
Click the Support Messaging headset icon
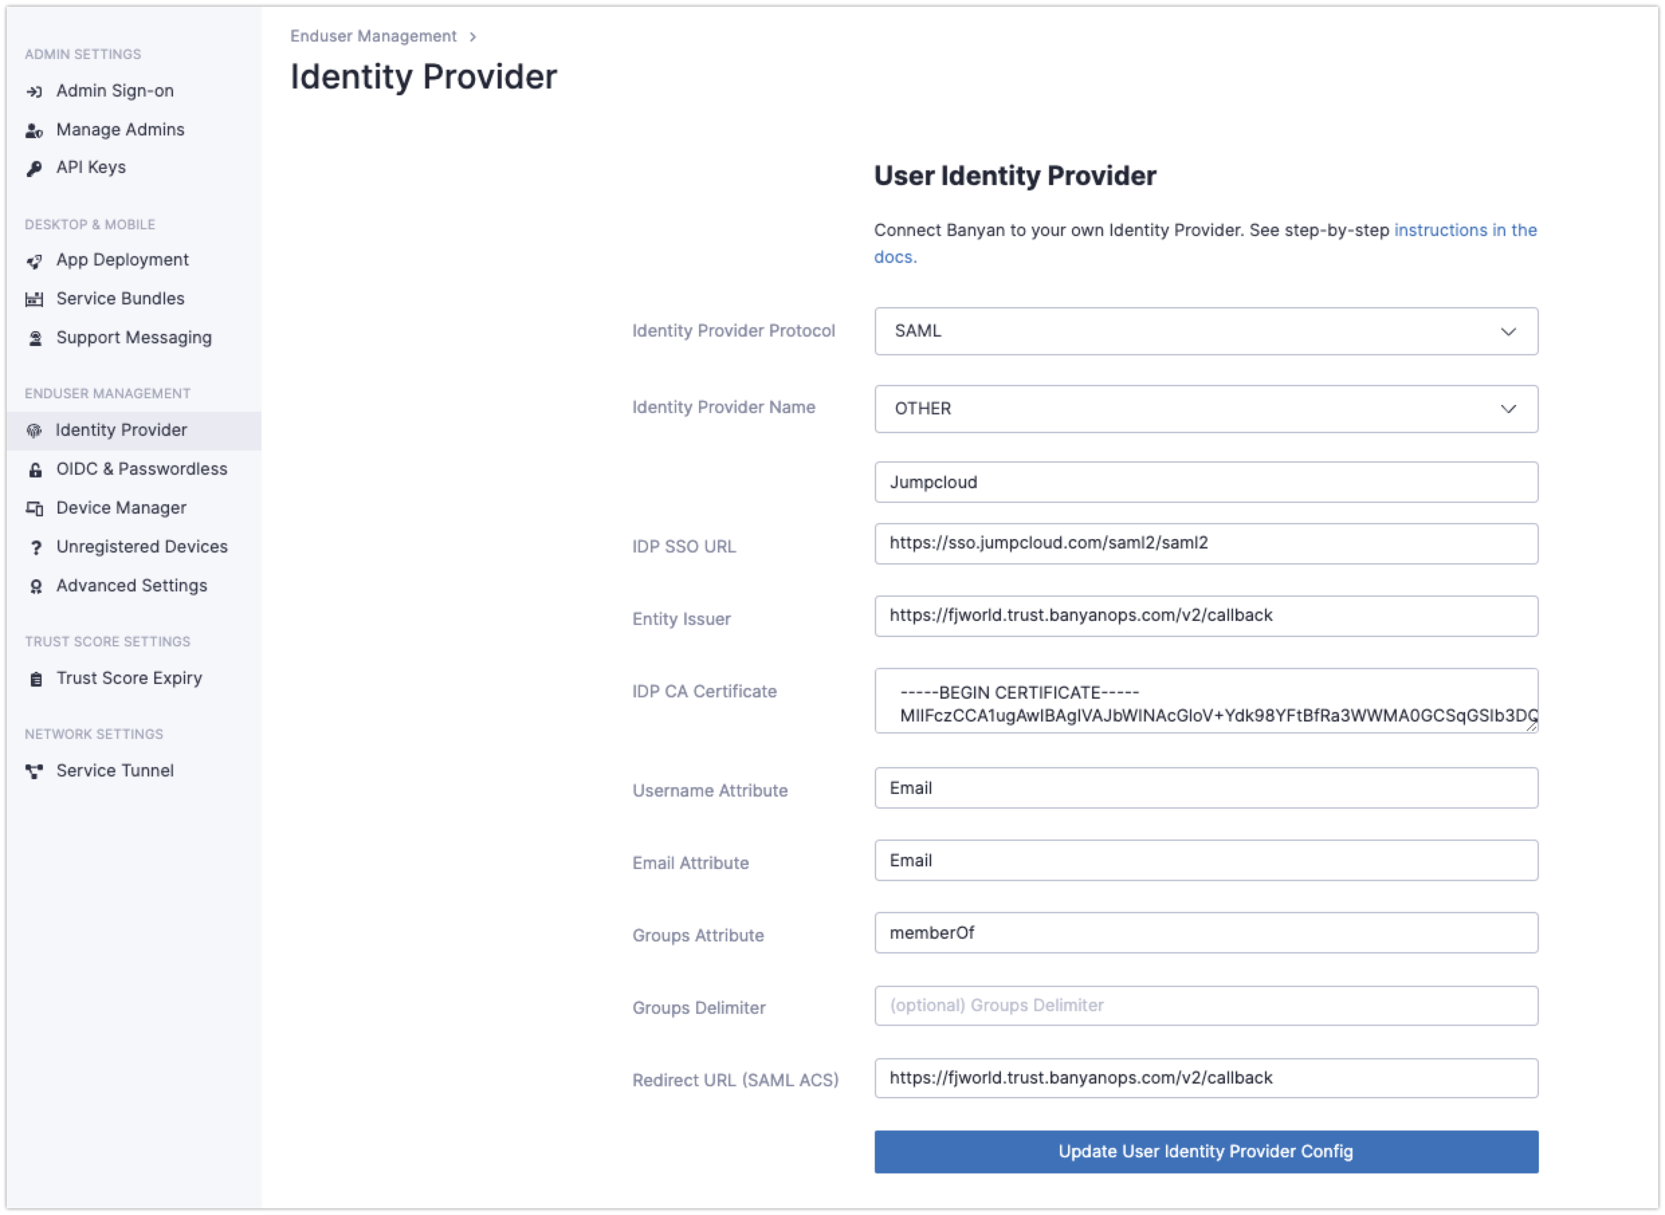tap(35, 339)
